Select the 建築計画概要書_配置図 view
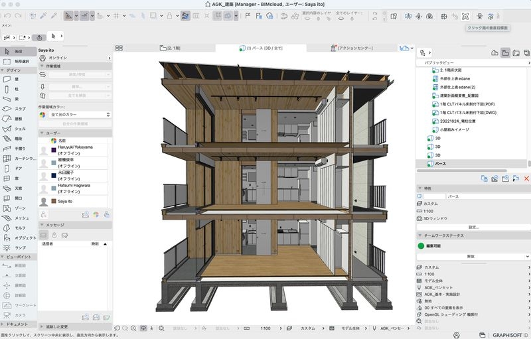531x339 pixels. pos(455,96)
